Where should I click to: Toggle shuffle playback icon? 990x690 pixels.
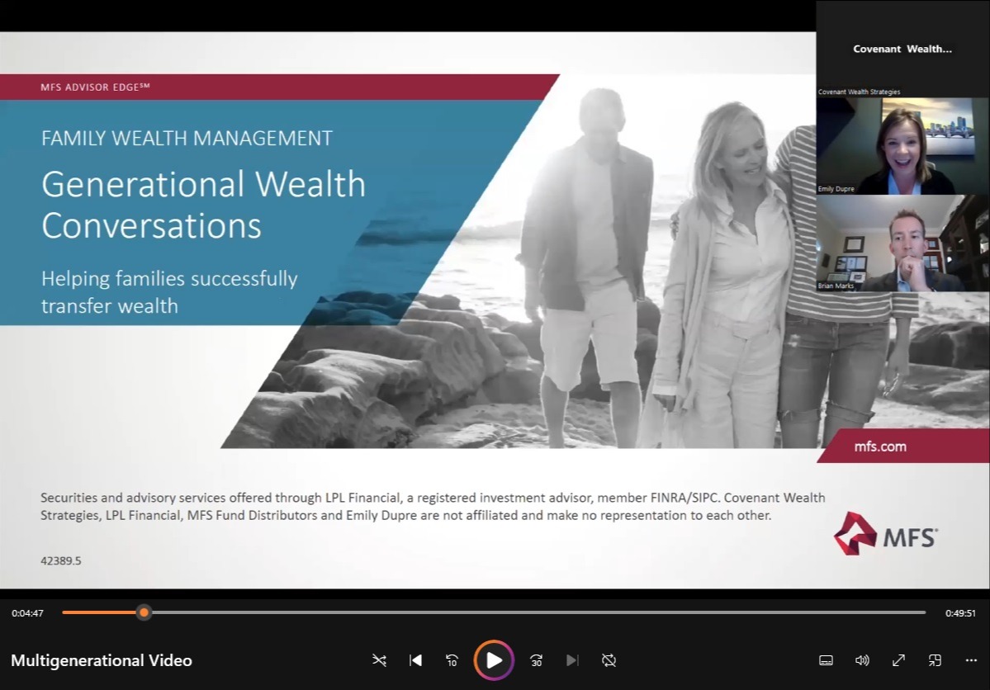click(379, 660)
